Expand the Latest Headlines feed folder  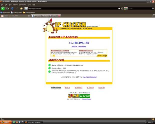click(29, 12)
